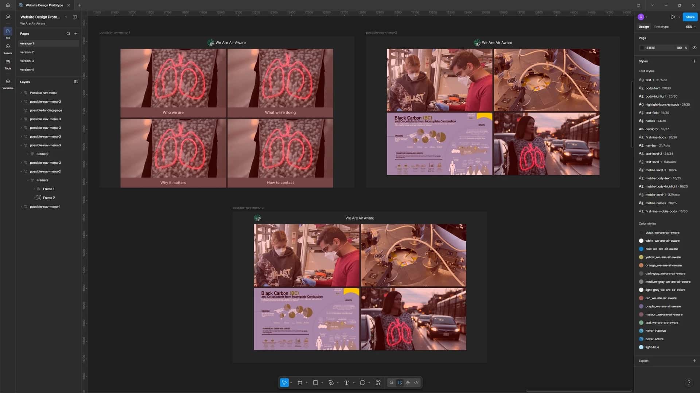The width and height of the screenshot is (700, 393).
Task: Select the Pen tool
Action: pyautogui.click(x=331, y=382)
